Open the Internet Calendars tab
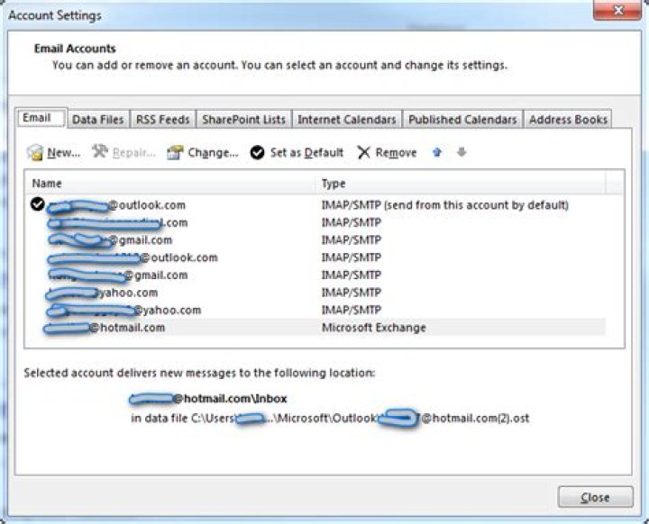The width and height of the screenshot is (649, 524). [347, 120]
